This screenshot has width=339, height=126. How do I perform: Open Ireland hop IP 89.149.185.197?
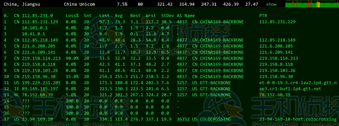click(40, 89)
